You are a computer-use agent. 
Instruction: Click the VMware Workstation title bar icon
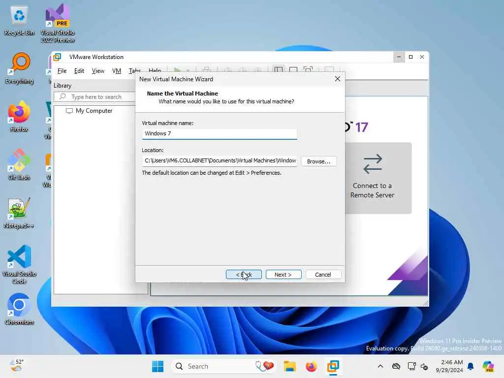tap(57, 57)
